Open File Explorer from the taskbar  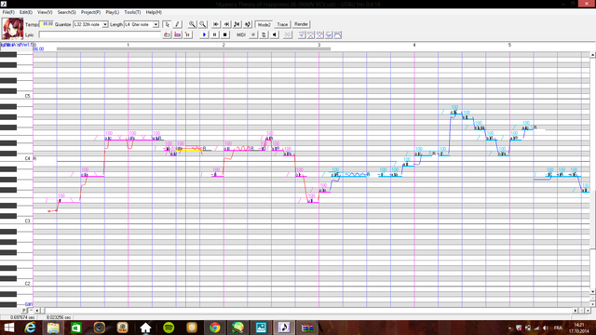tap(53, 328)
